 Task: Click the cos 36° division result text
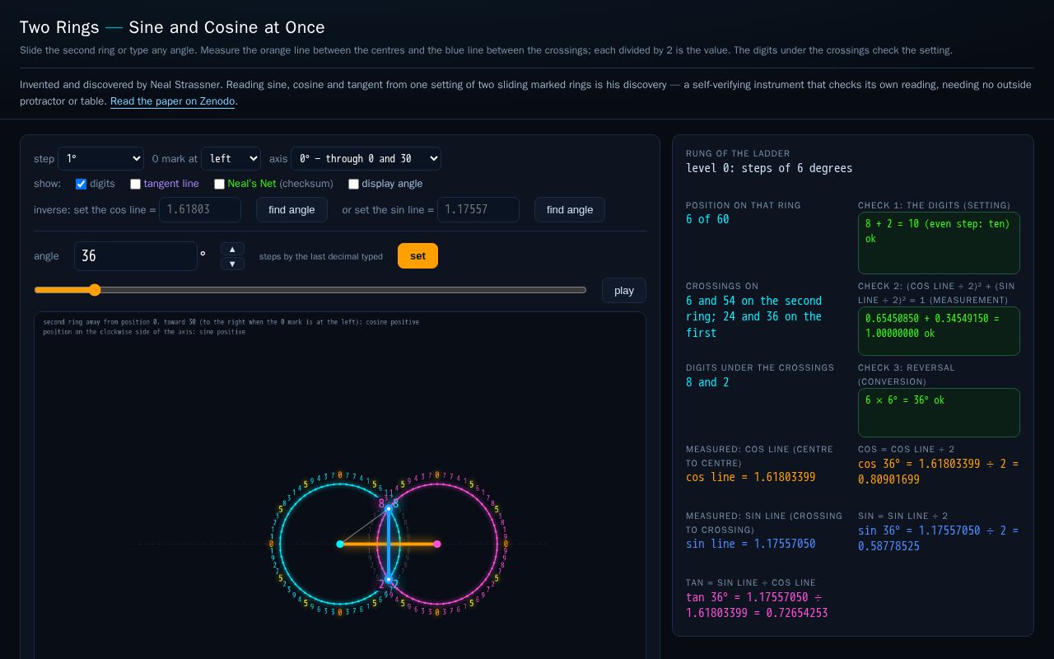tap(938, 471)
